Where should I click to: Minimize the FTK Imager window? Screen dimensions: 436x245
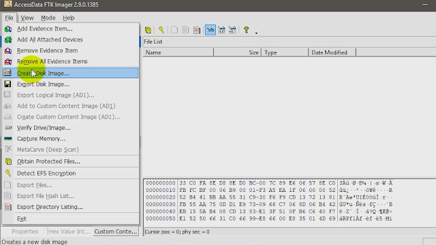tap(425, 5)
